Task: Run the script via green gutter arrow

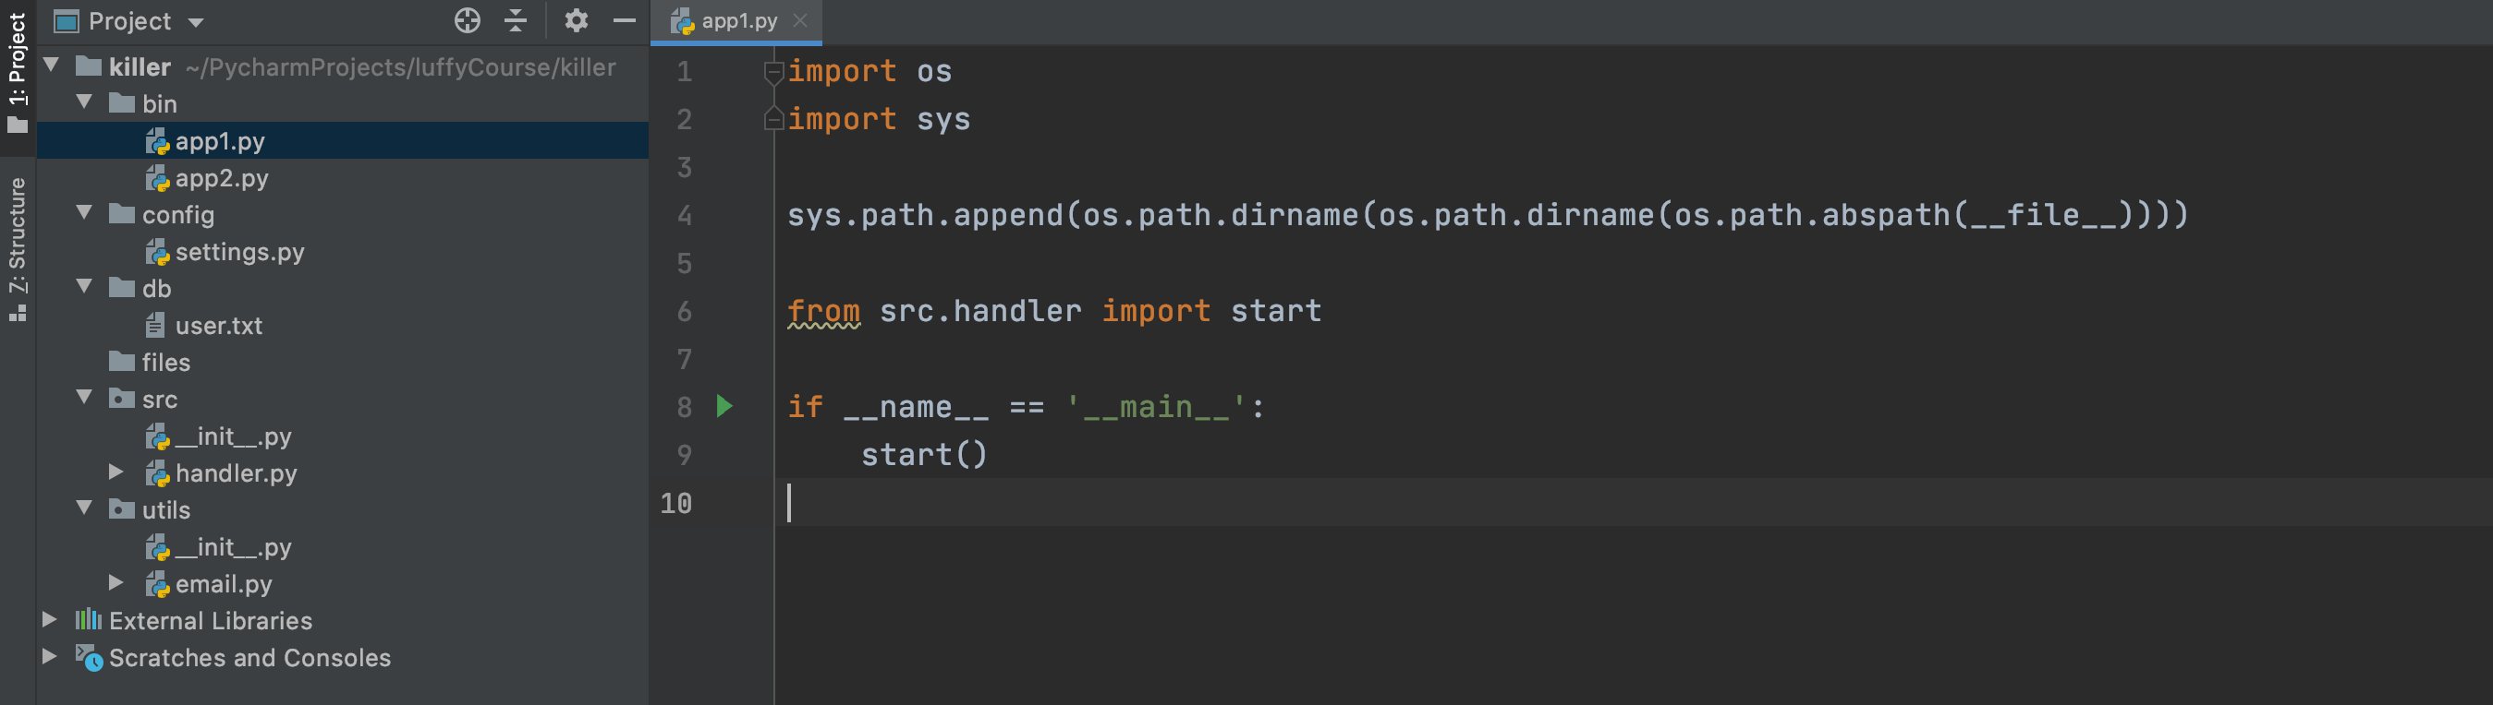Action: click(x=724, y=405)
